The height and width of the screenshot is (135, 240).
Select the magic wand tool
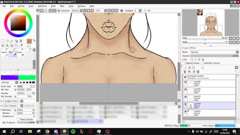coord(12,41)
